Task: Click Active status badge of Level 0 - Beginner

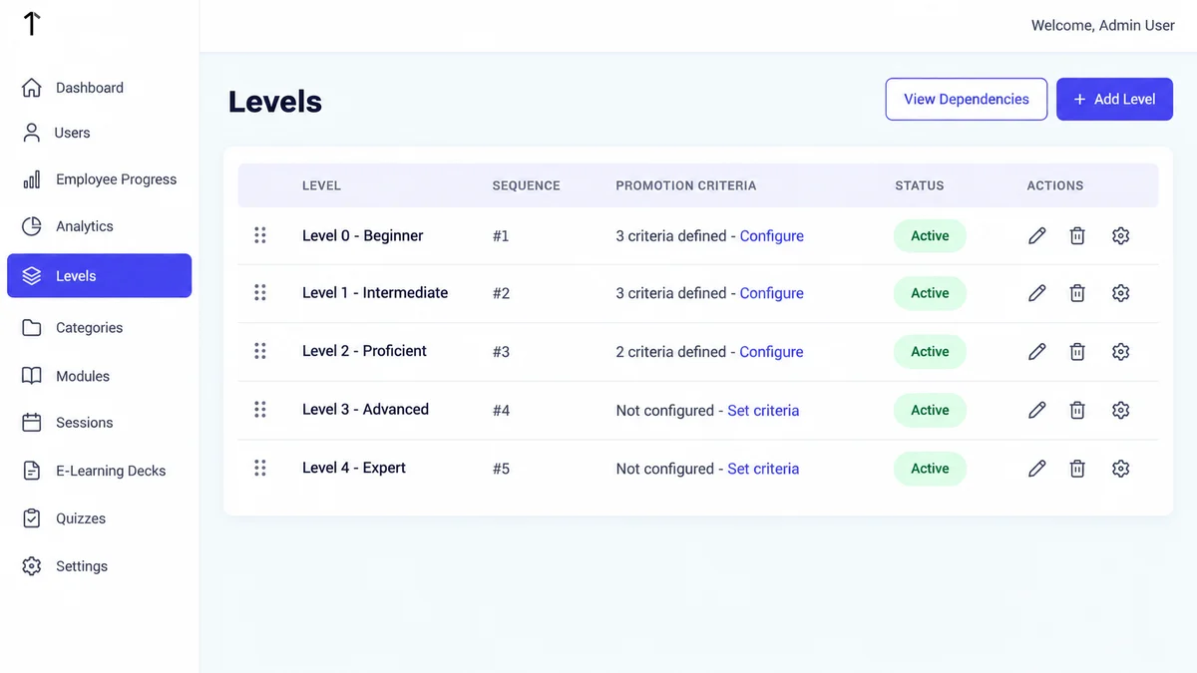Action: tap(930, 236)
